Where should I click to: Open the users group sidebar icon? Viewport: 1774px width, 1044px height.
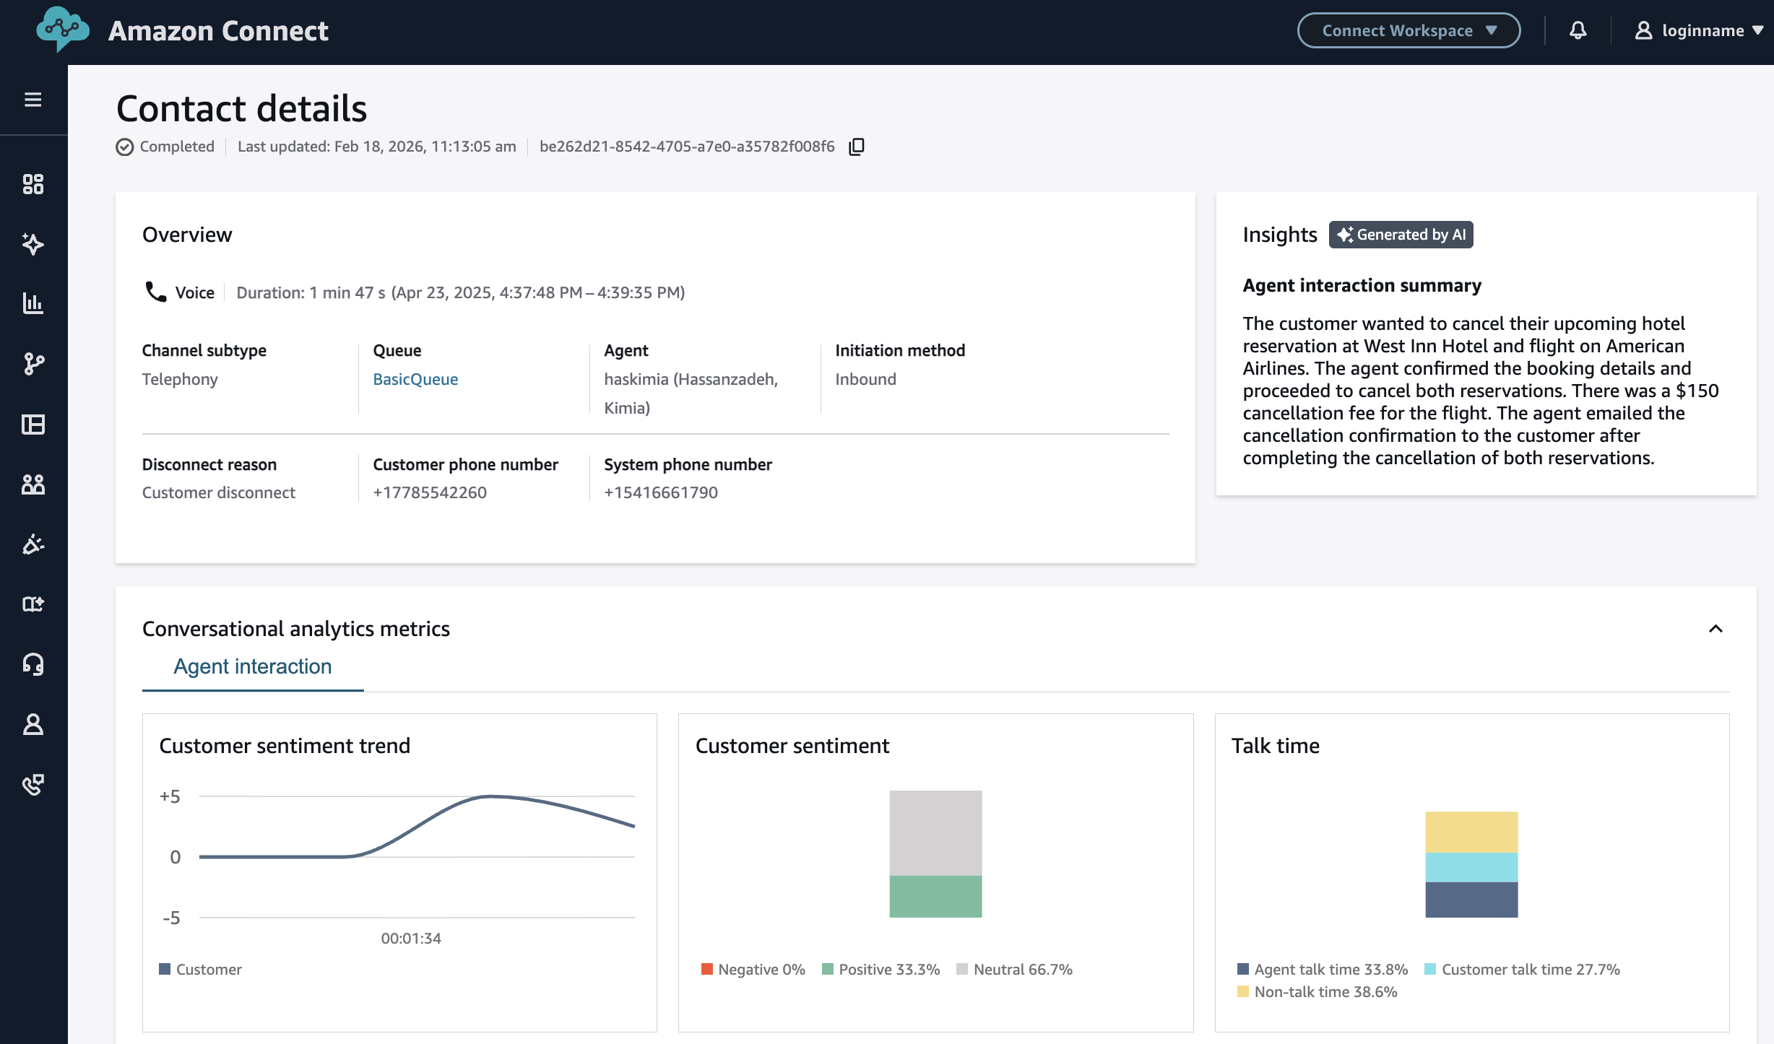click(33, 484)
